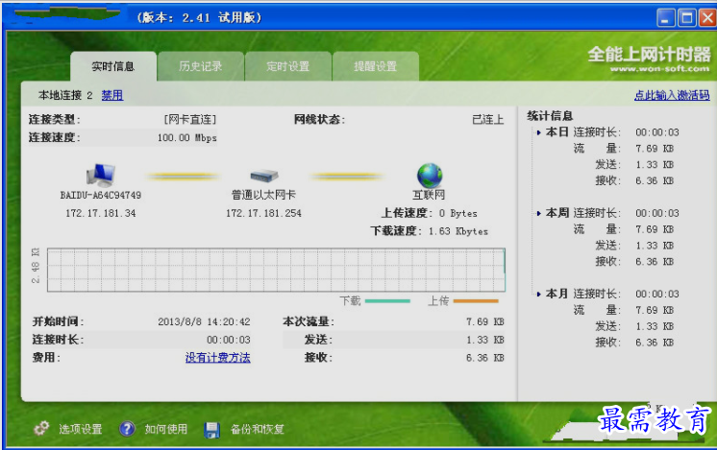Click the network card icon above 普通以太网卡
The height and width of the screenshot is (450, 717).
click(x=264, y=176)
